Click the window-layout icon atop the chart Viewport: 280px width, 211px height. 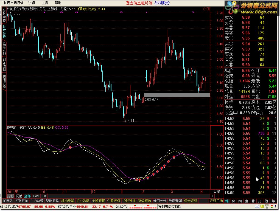tap(208, 9)
